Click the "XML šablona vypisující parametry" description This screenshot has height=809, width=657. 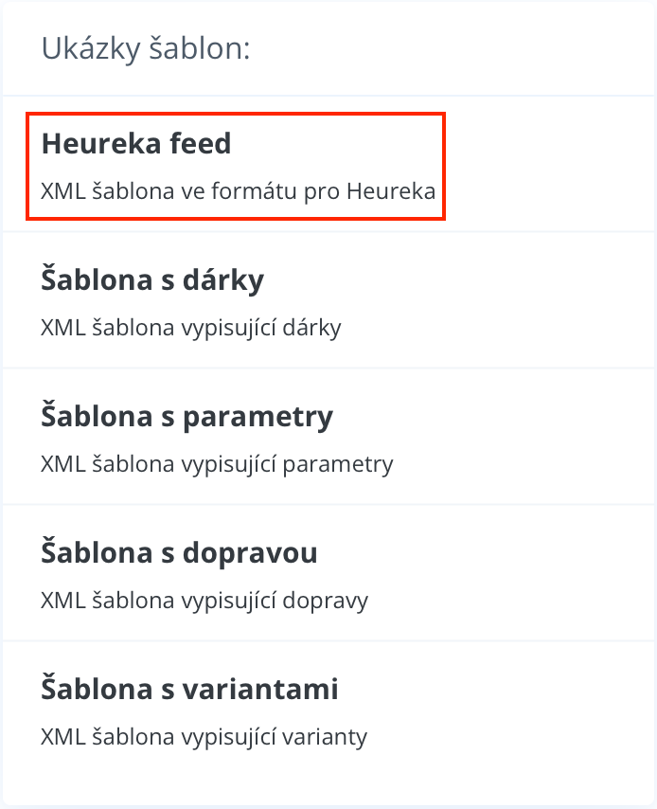pos(217,464)
